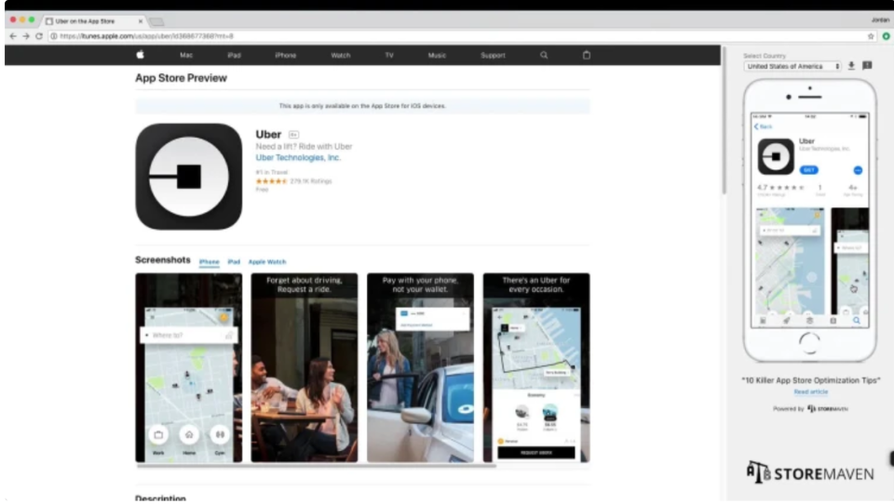Tap the Today tab icon in phone preview
The height and width of the screenshot is (504, 894).
(763, 321)
